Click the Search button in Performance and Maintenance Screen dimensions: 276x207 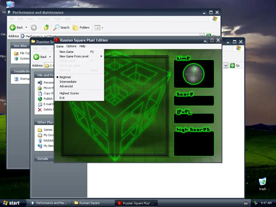pyautogui.click(x=61, y=27)
